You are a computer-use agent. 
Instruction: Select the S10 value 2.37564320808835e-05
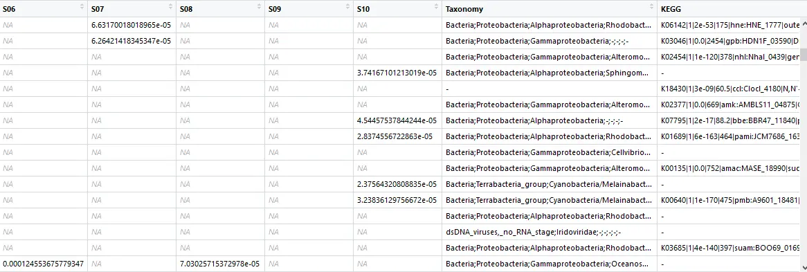click(x=397, y=184)
